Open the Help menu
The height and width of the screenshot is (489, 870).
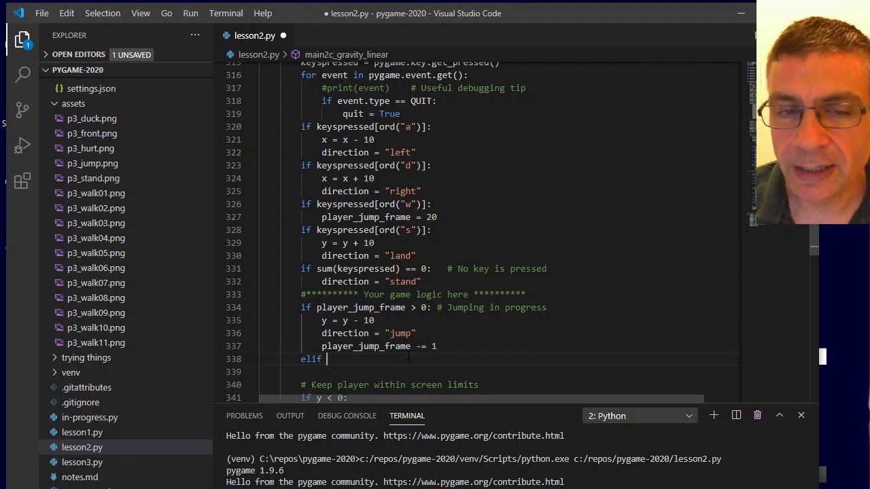pos(262,13)
